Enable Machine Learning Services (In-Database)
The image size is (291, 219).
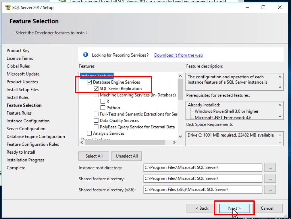[96, 95]
